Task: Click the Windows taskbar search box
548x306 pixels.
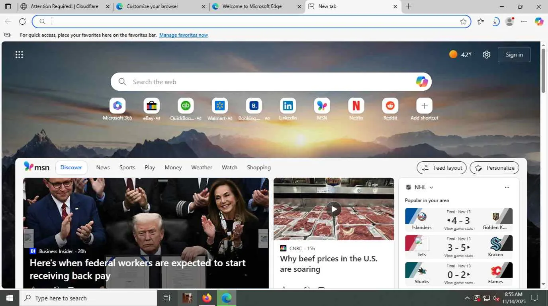Action: point(88,298)
